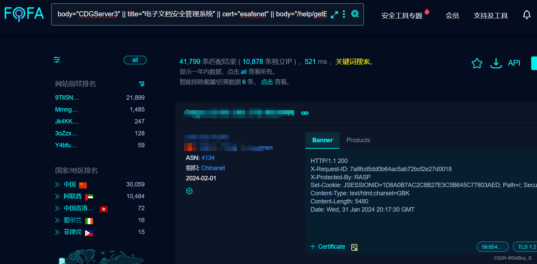Toggle the all data pill
537x264 pixels.
pyautogui.click(x=135, y=60)
